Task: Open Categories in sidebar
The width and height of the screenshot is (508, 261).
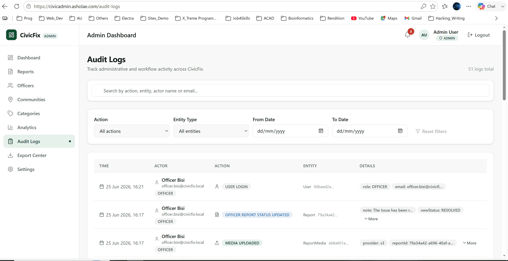Action: coord(39,114)
